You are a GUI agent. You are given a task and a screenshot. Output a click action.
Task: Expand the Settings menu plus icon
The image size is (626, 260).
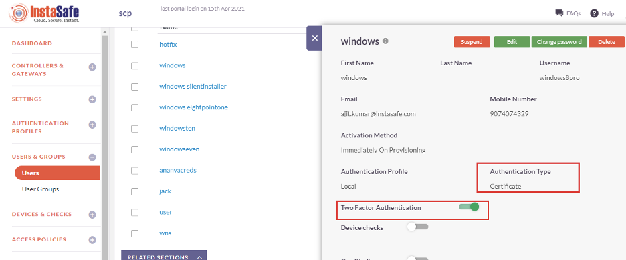click(x=92, y=99)
